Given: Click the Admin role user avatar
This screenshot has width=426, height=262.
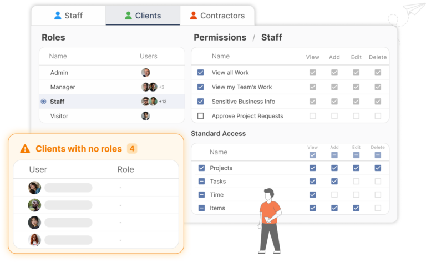Looking at the screenshot, I should 145,73.
